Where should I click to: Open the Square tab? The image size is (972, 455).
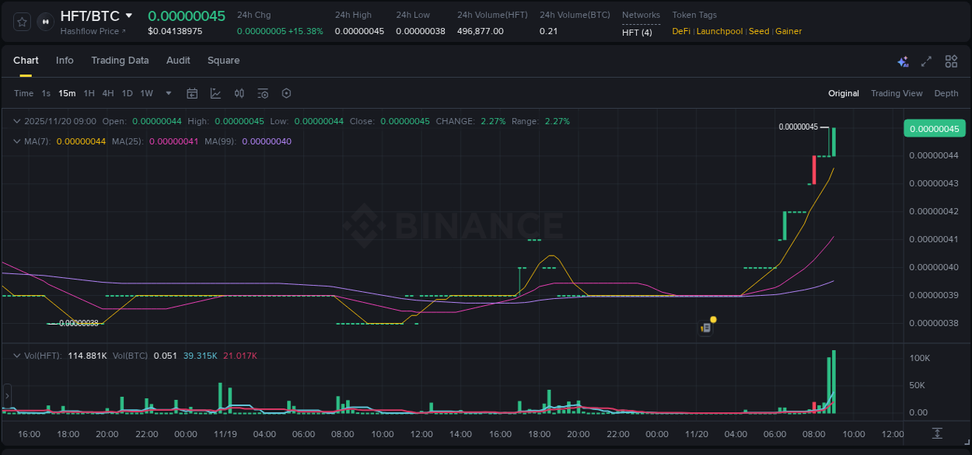click(223, 61)
